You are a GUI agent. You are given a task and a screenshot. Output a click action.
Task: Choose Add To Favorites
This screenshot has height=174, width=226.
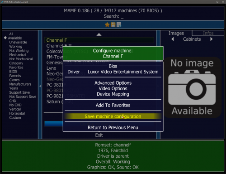point(113,105)
